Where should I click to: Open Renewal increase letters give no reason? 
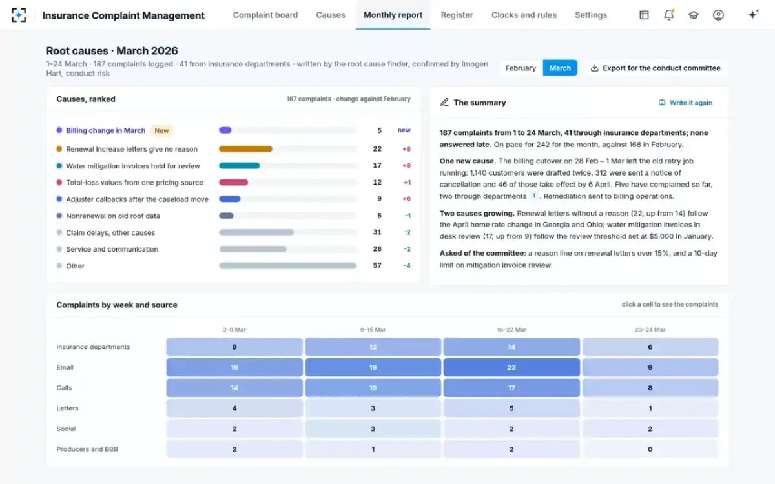(x=132, y=149)
